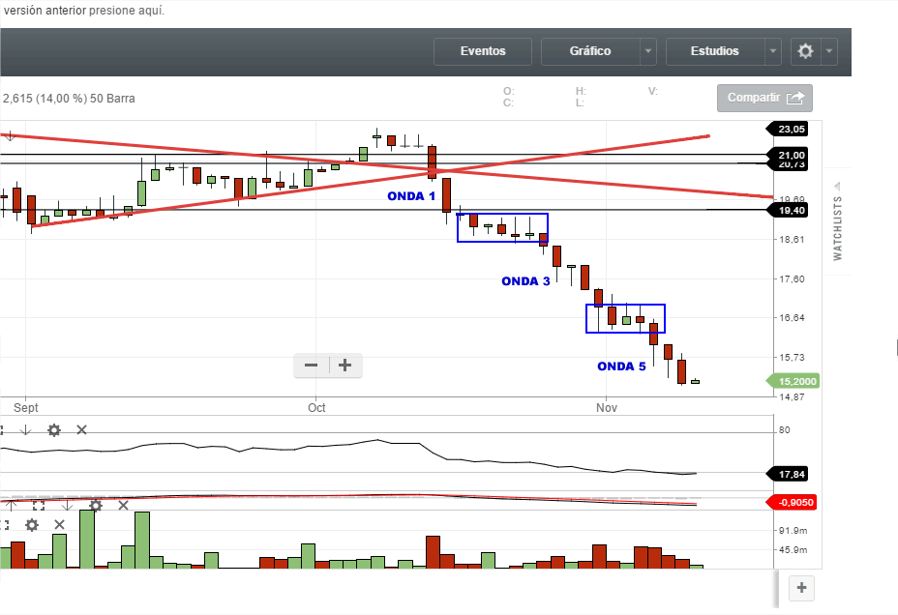Viewport: 898px width, 615px height.
Task: Click the down arrow atop the price chart
Action: (x=10, y=136)
